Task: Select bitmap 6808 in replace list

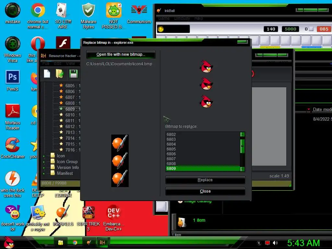Action: [x=203, y=164]
